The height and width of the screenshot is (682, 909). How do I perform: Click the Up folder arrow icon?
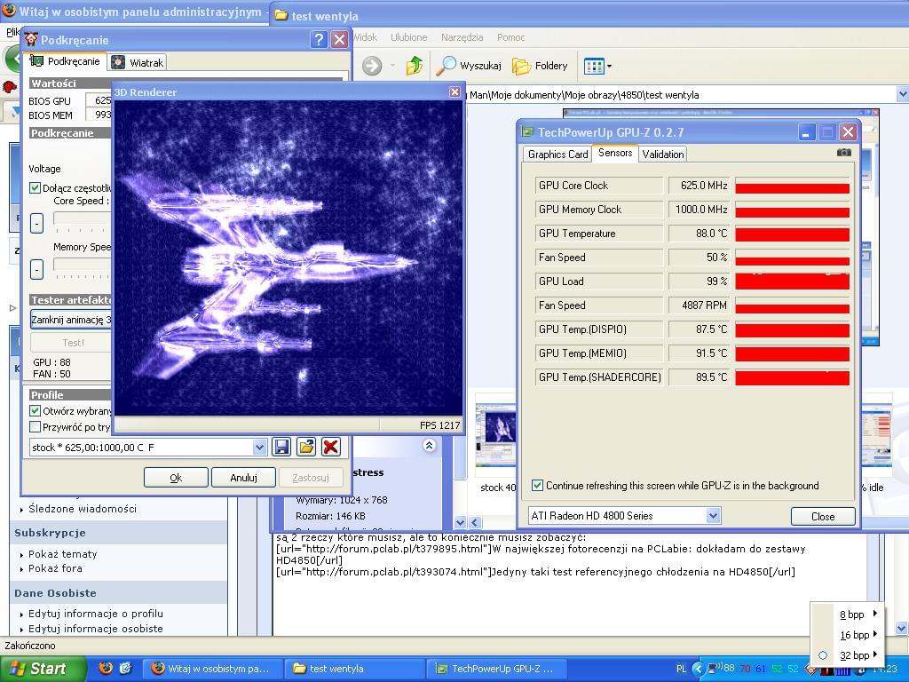pyautogui.click(x=414, y=66)
